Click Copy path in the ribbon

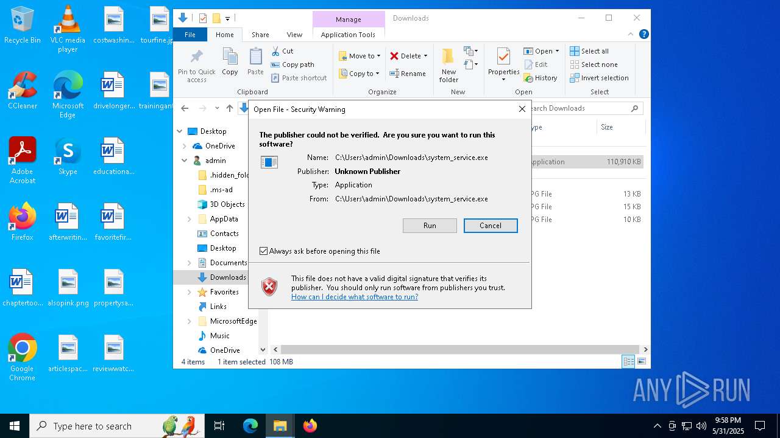(292, 64)
